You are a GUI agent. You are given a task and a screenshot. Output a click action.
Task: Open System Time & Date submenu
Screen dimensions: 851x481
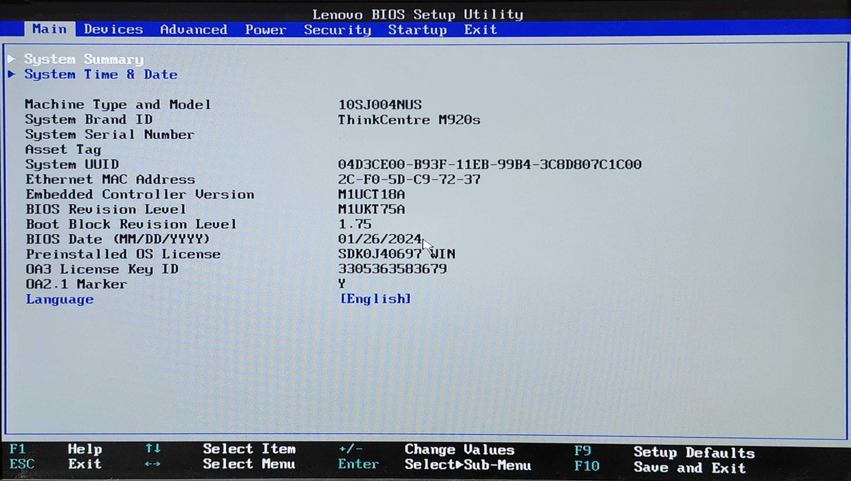tap(101, 74)
